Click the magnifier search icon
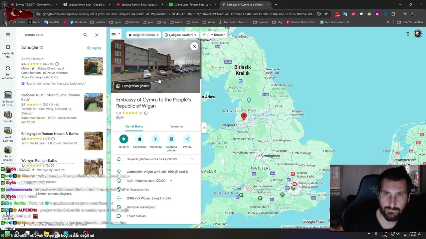The width and height of the screenshot is (426, 239). pyautogui.click(x=85, y=35)
